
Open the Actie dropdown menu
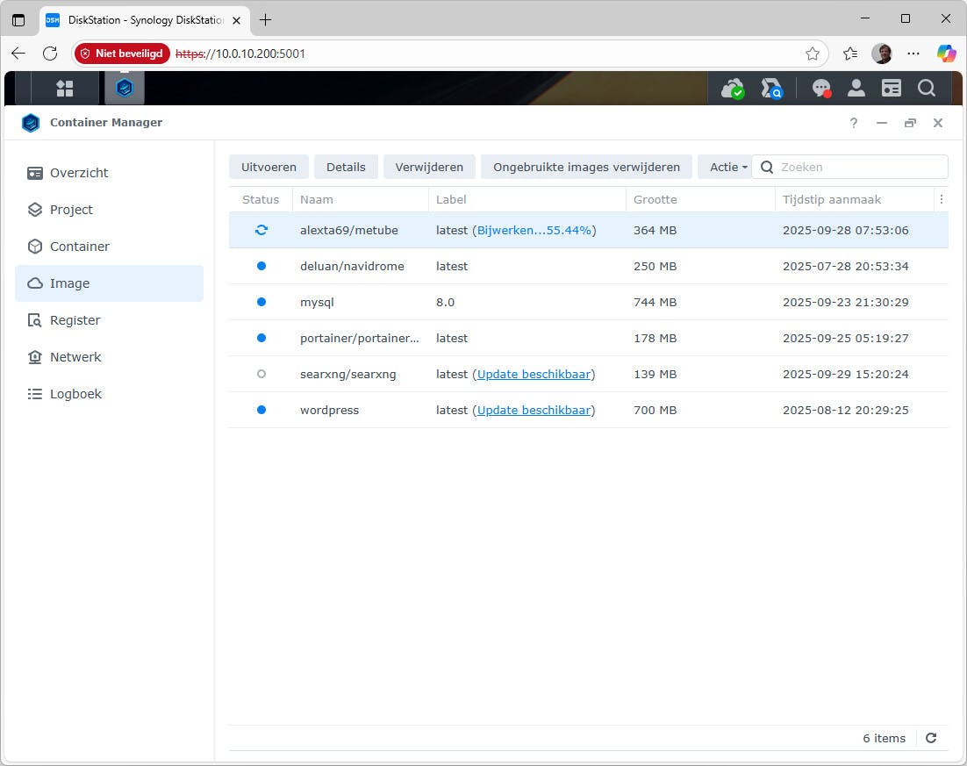coord(727,167)
